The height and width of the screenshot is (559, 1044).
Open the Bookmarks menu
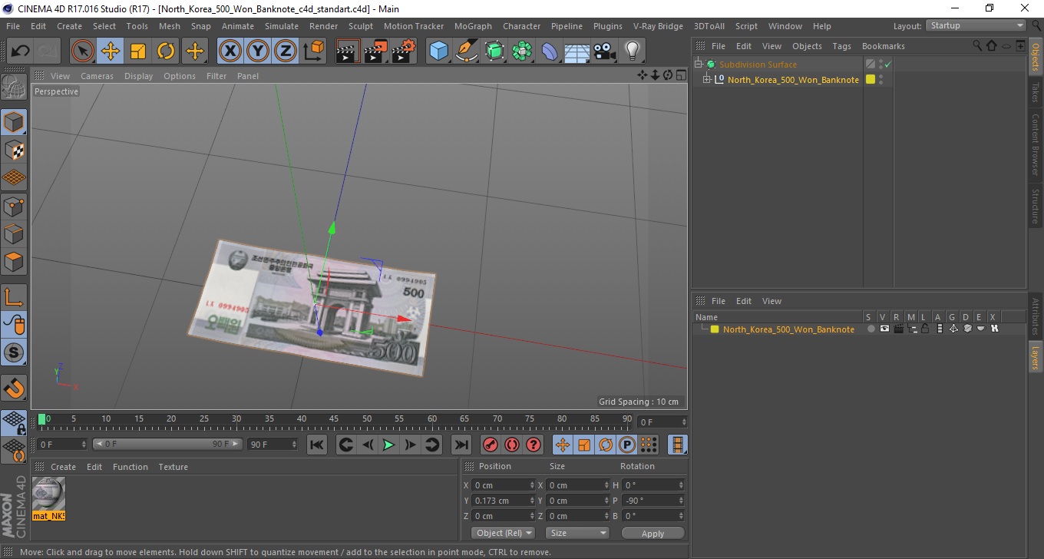click(x=883, y=46)
